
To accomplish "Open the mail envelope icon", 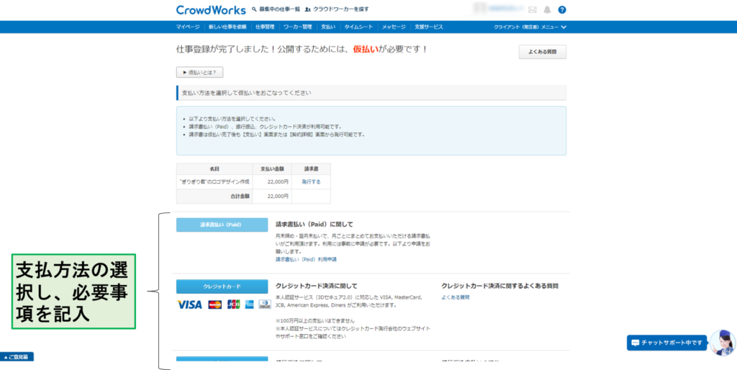I will pos(532,10).
